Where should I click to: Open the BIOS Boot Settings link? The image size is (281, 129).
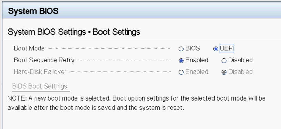[x=40, y=86]
